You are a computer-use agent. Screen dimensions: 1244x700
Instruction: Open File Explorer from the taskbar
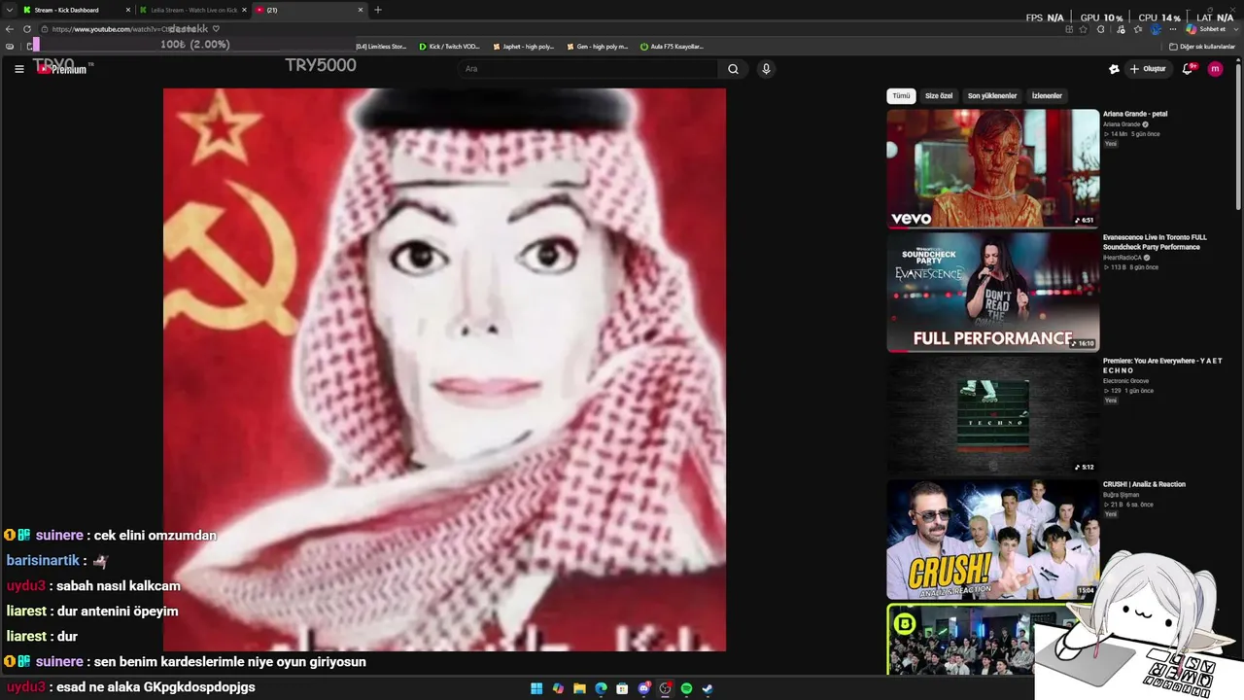point(579,688)
